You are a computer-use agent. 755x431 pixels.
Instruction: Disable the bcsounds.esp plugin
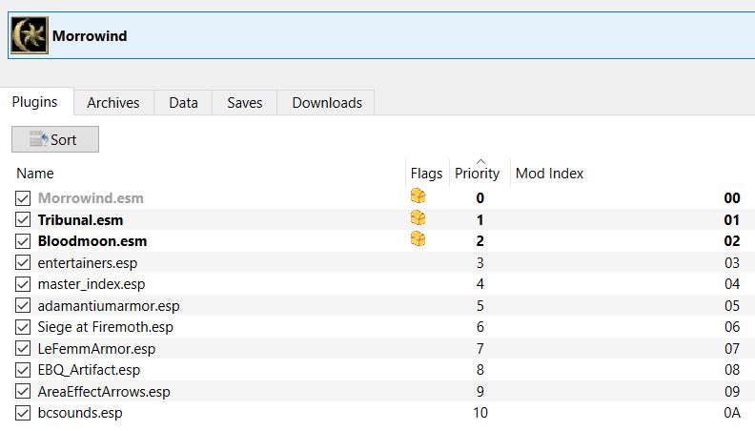pyautogui.click(x=23, y=413)
